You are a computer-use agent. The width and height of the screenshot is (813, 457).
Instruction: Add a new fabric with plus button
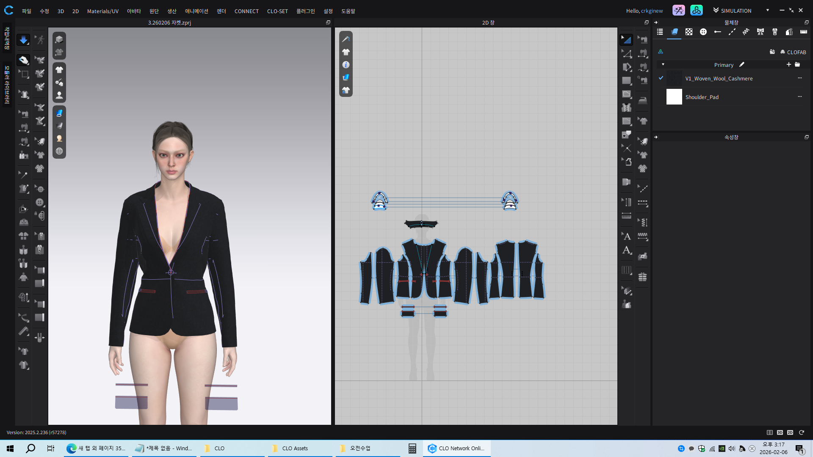[x=788, y=65]
